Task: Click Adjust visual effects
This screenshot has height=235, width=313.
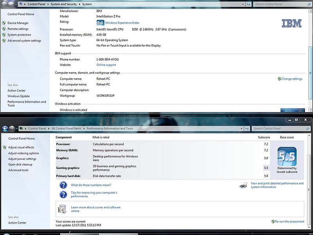Action: (x=21, y=147)
